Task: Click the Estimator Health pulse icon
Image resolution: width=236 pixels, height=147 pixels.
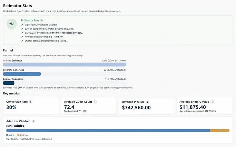Action: click(12, 24)
